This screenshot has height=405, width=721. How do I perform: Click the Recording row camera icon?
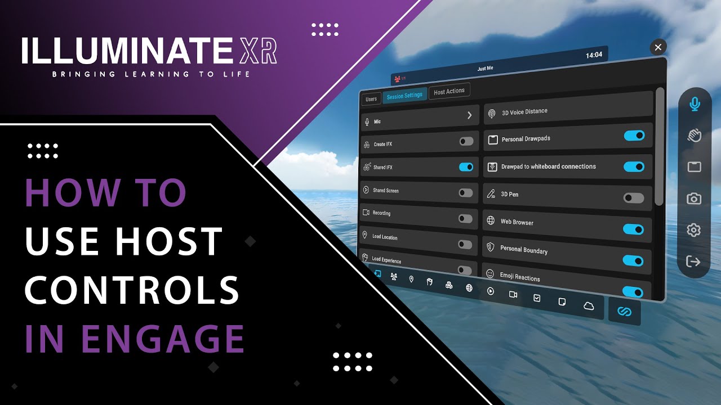tap(366, 213)
